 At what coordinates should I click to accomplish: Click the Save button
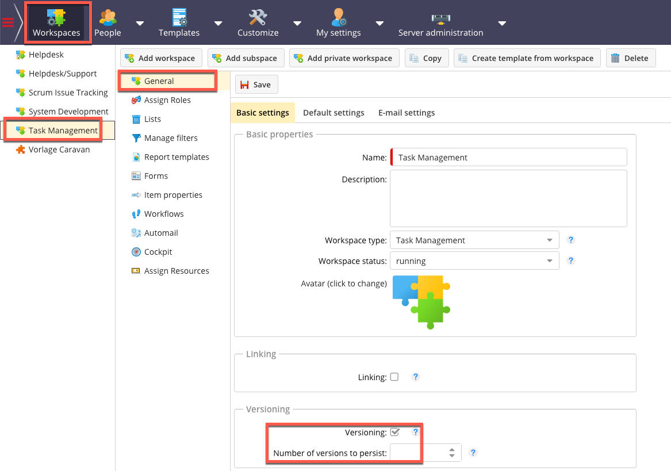(x=256, y=85)
